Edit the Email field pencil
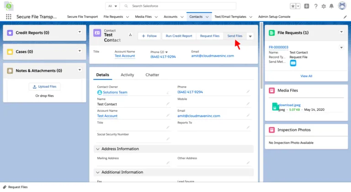This screenshot has height=192, width=351. [x=248, y=115]
